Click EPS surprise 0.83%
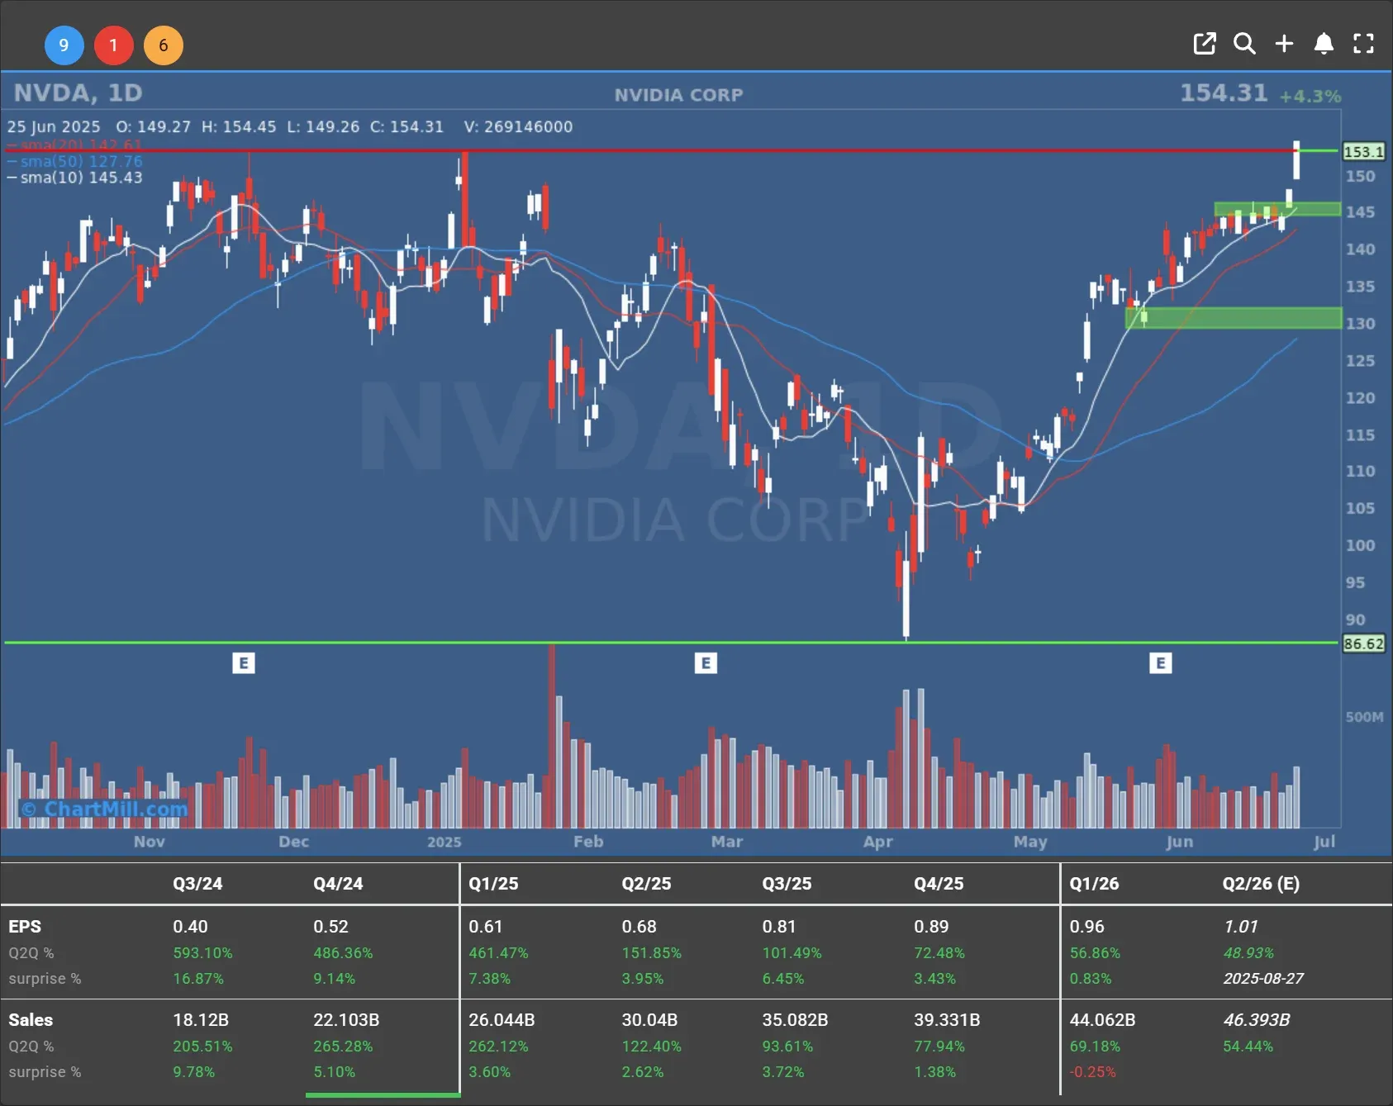 pyautogui.click(x=1091, y=979)
